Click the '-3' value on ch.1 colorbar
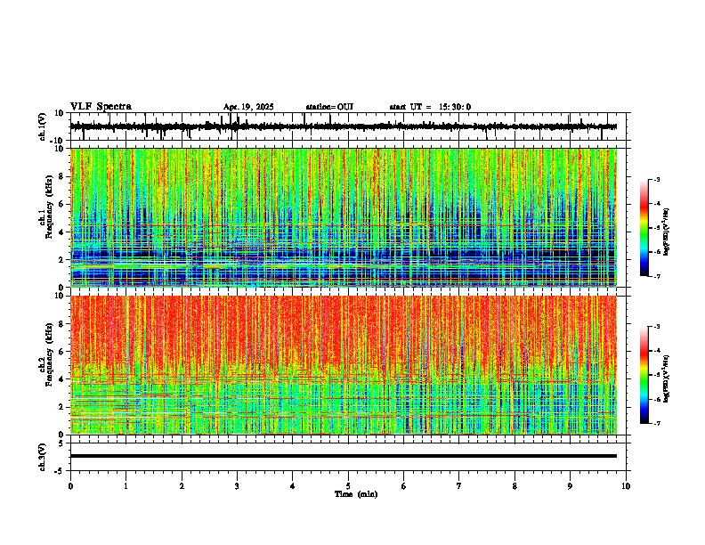Viewport: 705px width, 545px height. [656, 179]
